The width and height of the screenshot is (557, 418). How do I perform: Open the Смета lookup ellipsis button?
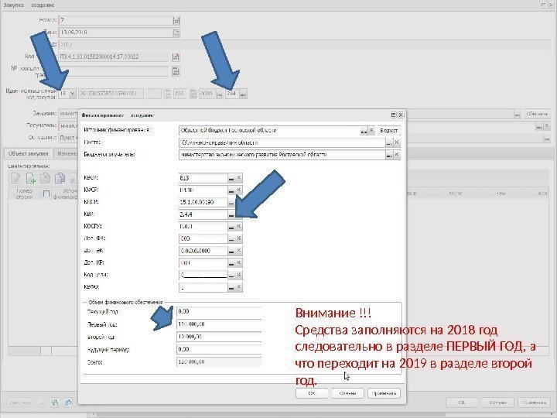click(389, 143)
